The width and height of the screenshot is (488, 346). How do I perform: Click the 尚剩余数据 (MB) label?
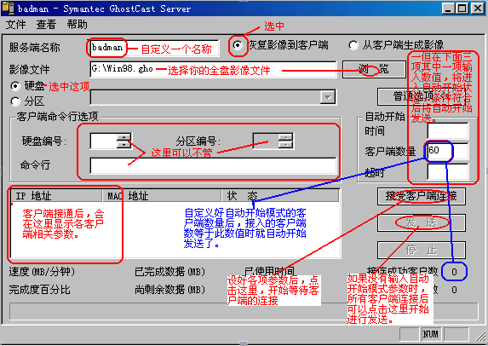pos(170,290)
